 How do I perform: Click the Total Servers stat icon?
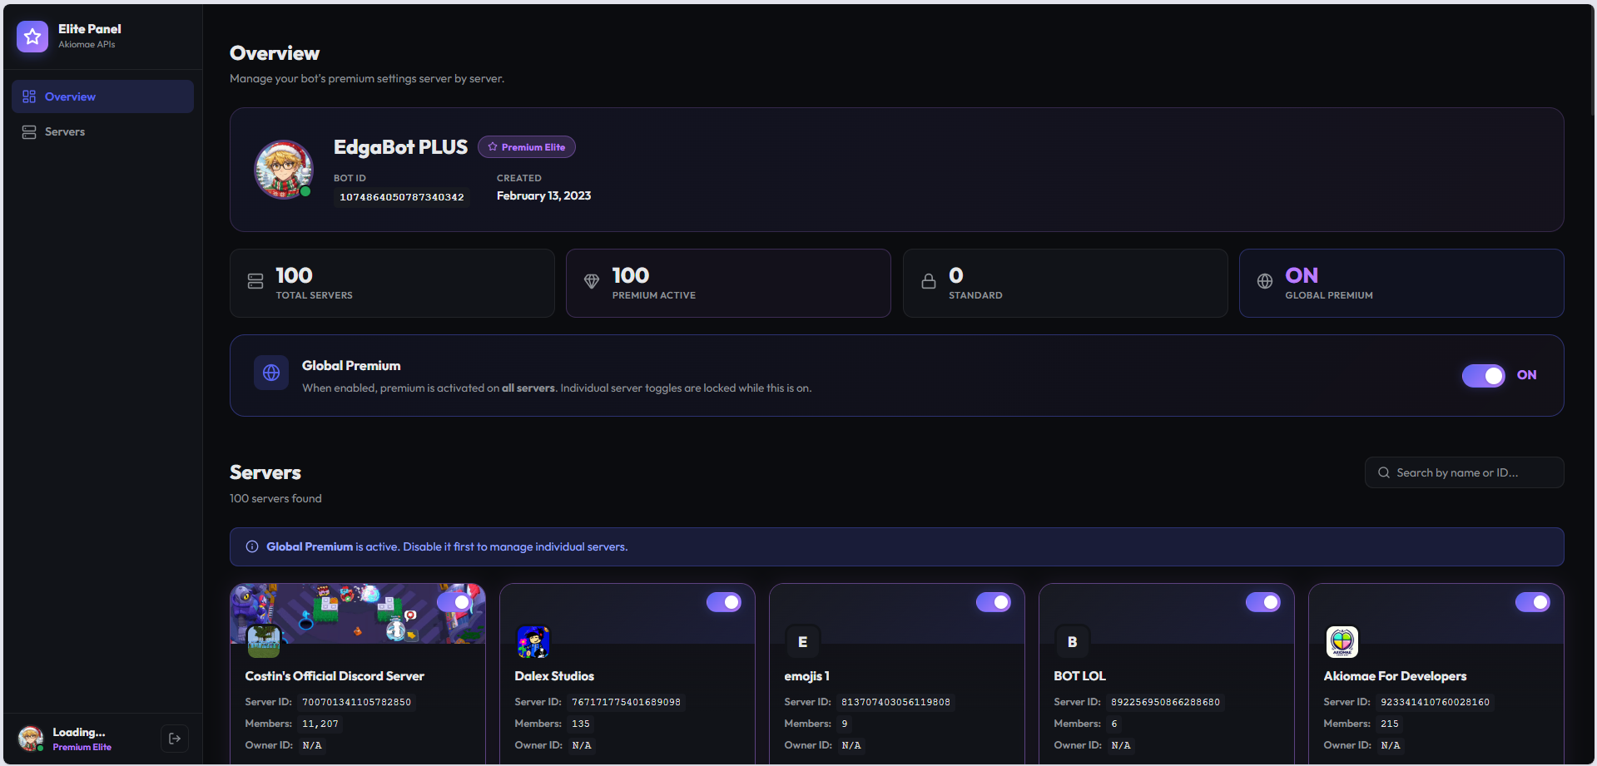tap(255, 282)
